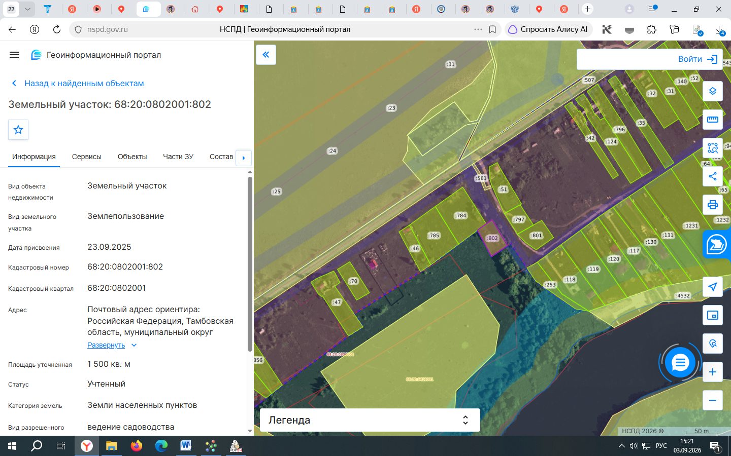Open the Части ЗУ tab
The image size is (731, 456).
click(x=178, y=157)
